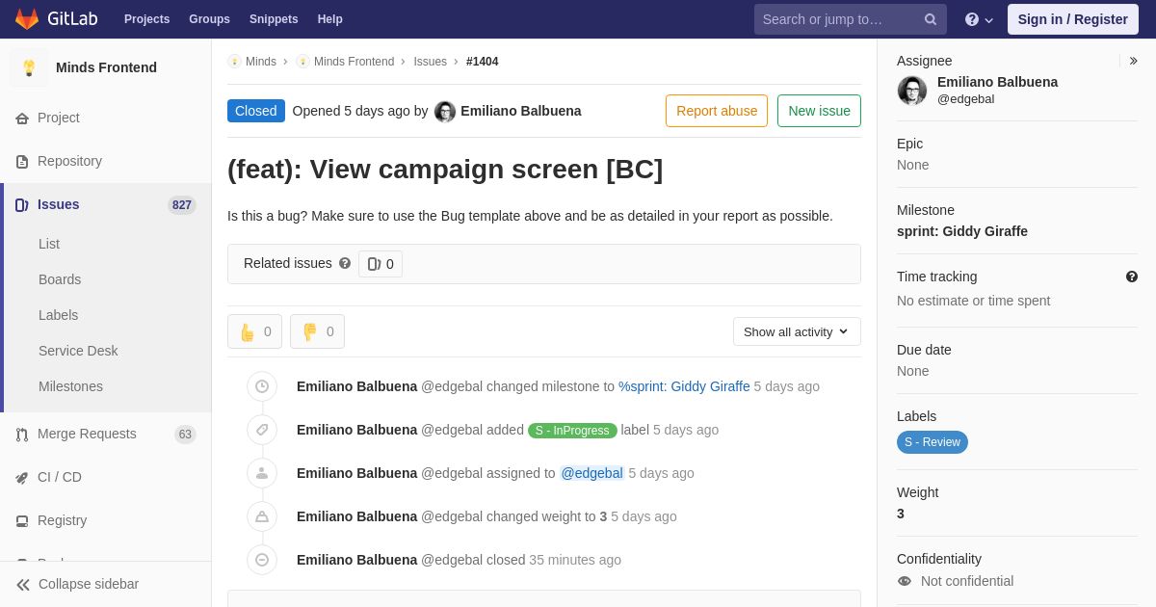Viewport: 1156px width, 607px height.
Task: Click the assigned-to person activity icon
Action: pyautogui.click(x=262, y=473)
